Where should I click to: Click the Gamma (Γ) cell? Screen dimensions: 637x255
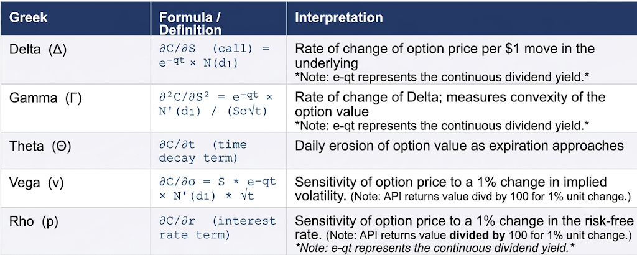[x=45, y=98]
